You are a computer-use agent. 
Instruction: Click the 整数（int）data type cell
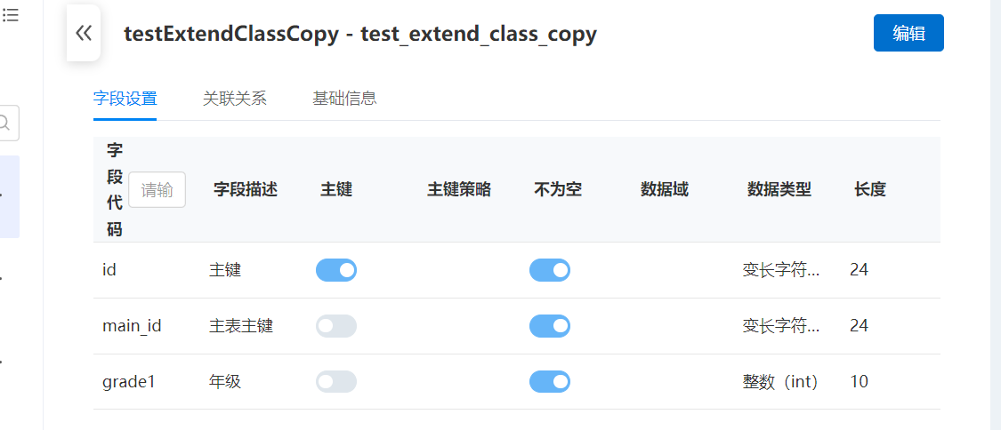pyautogui.click(x=780, y=382)
